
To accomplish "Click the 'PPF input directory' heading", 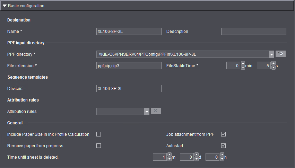I will [x=26, y=43].
